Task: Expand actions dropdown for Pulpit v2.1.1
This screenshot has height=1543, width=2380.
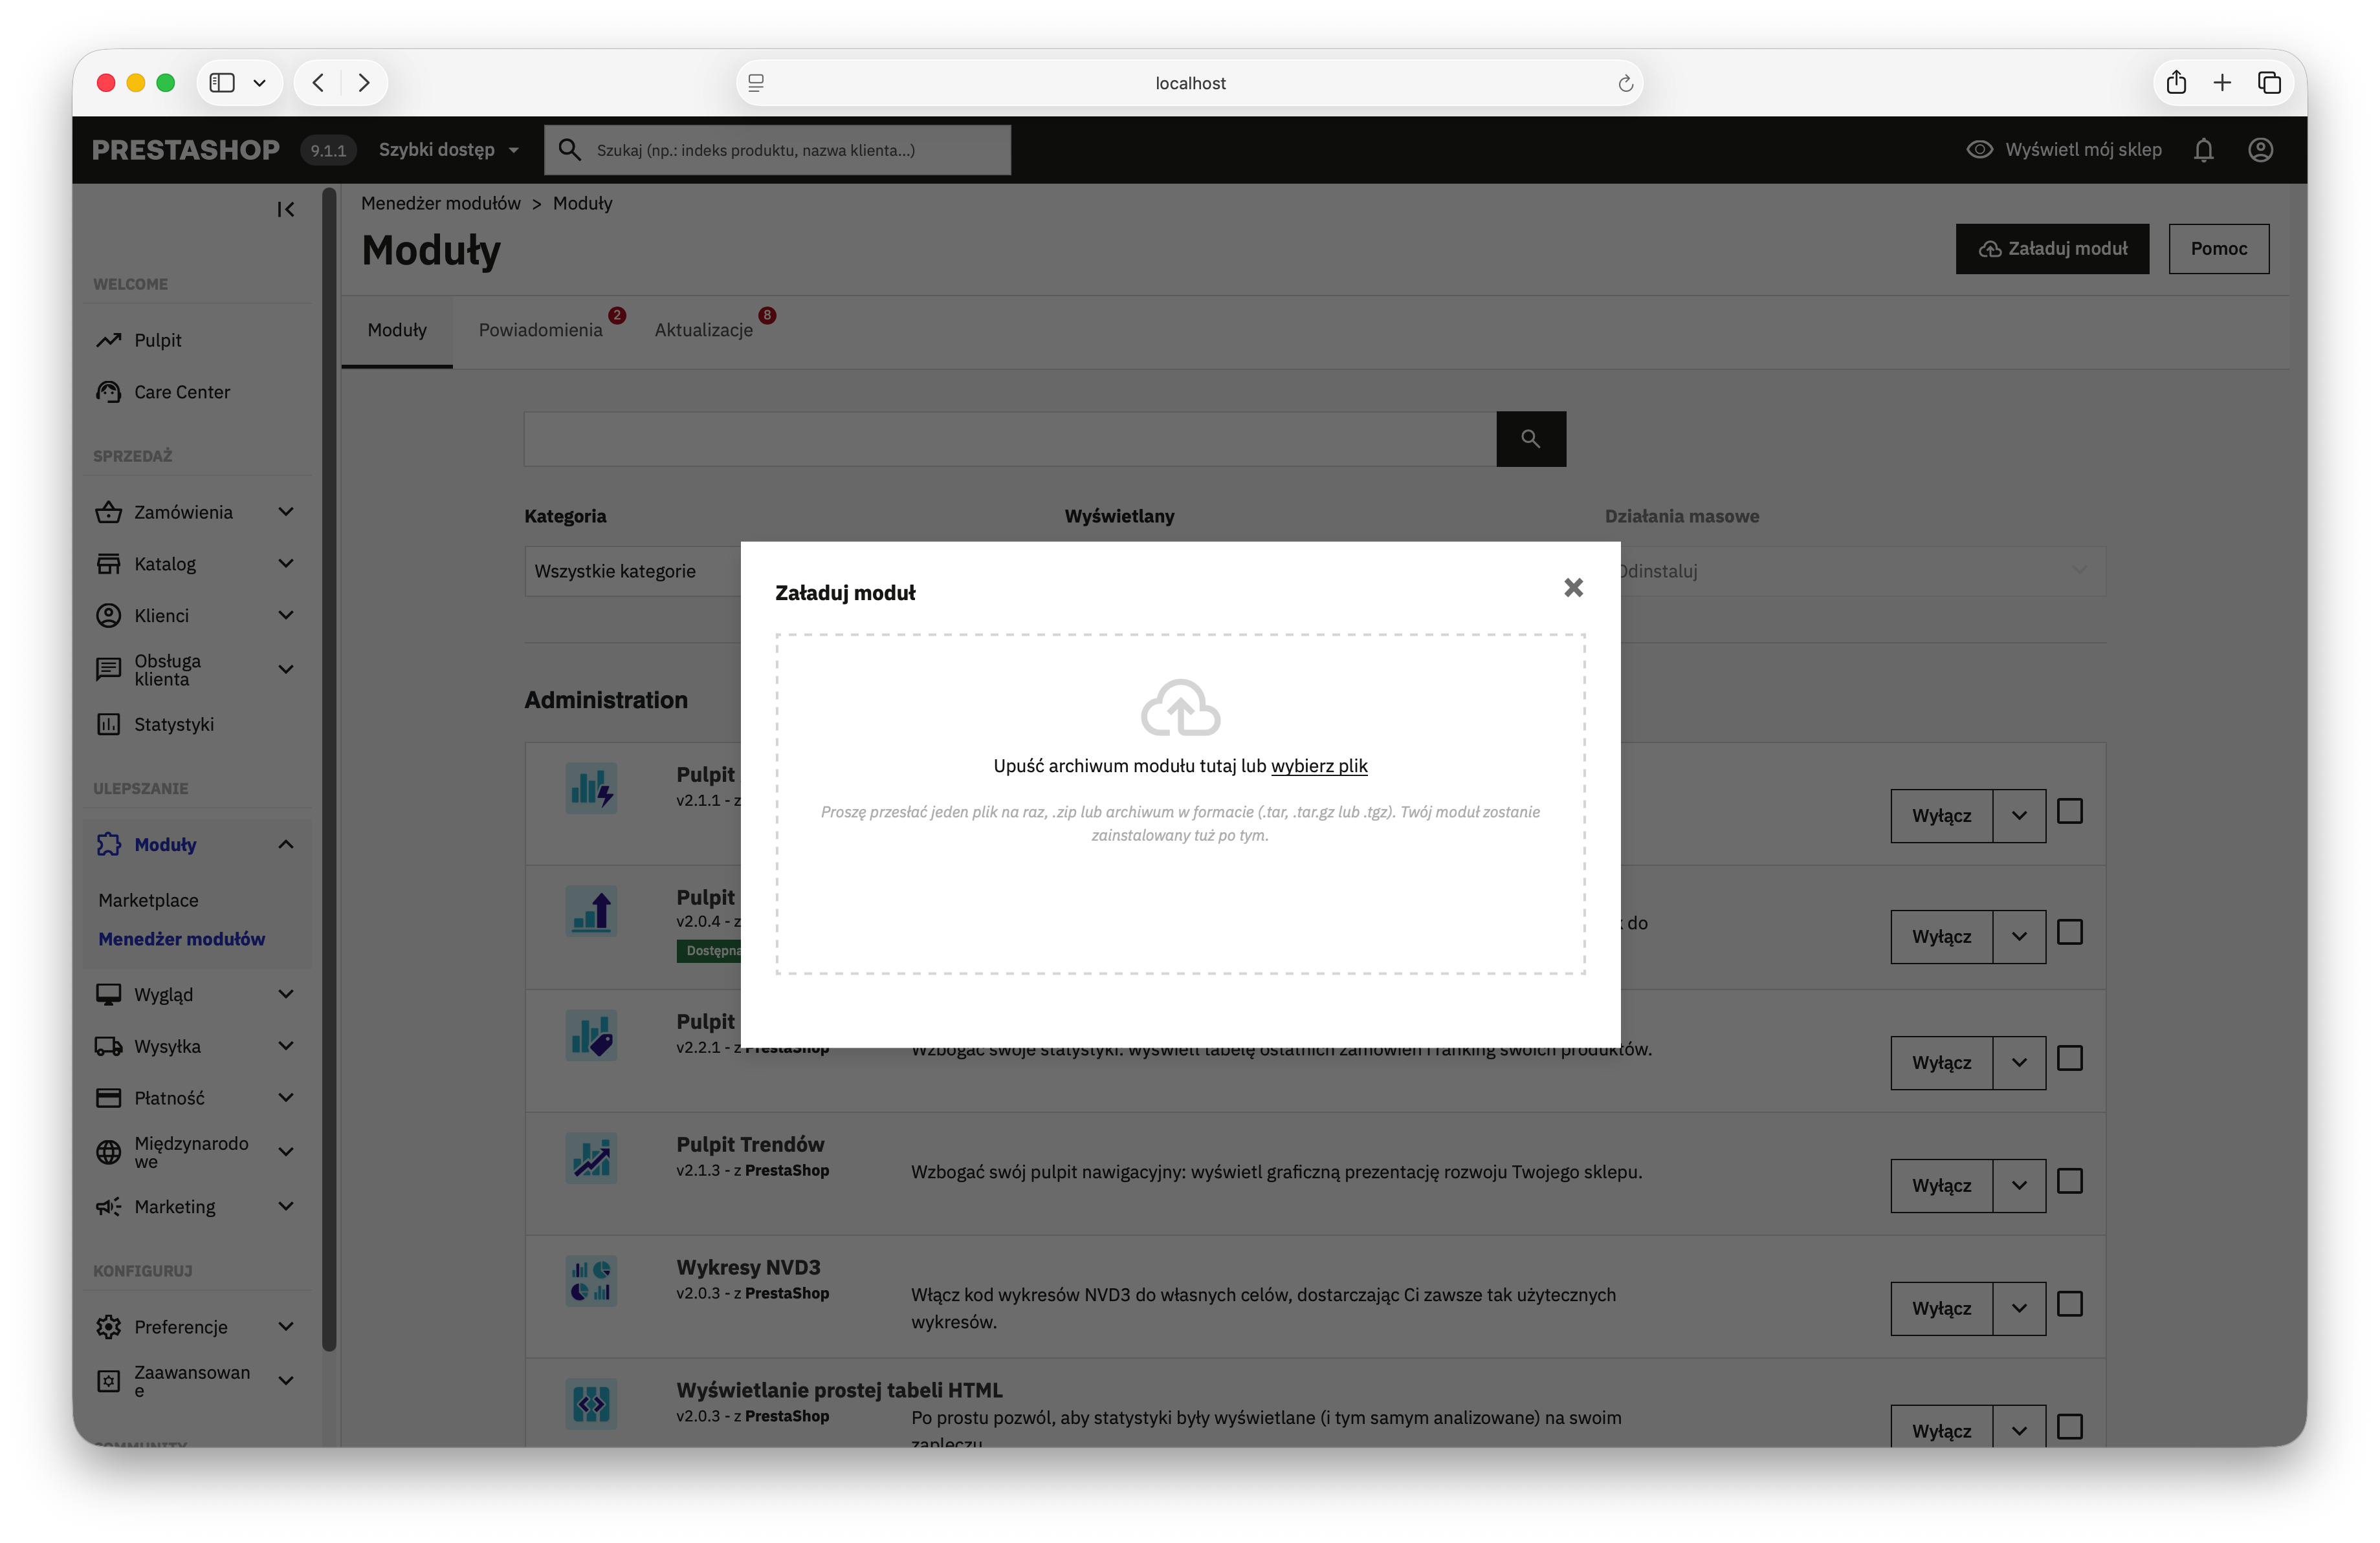Action: [x=2019, y=815]
